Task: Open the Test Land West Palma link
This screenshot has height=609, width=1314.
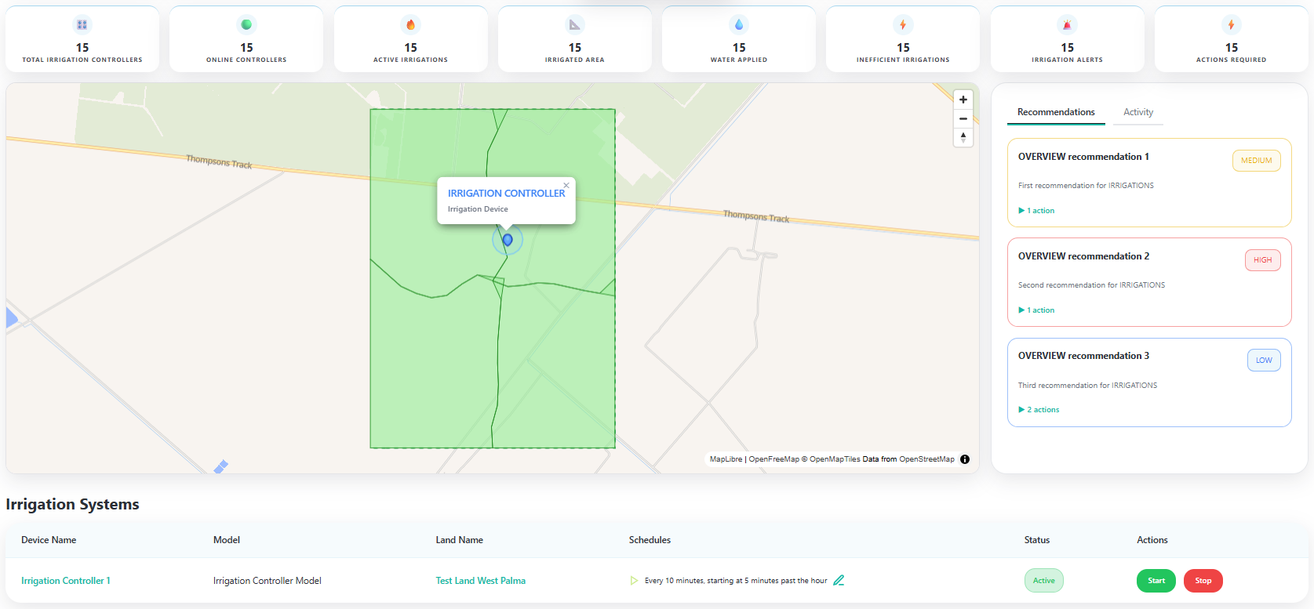Action: coord(481,581)
